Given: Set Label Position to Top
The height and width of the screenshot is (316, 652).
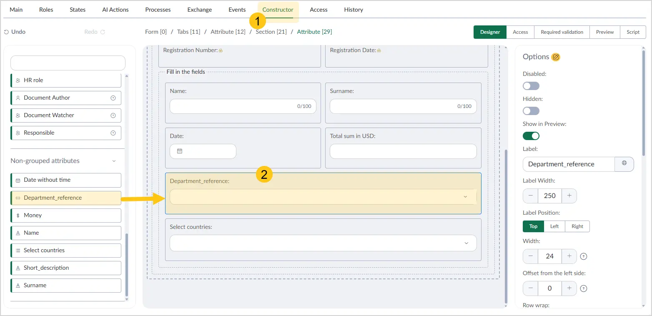Looking at the screenshot, I should point(533,226).
